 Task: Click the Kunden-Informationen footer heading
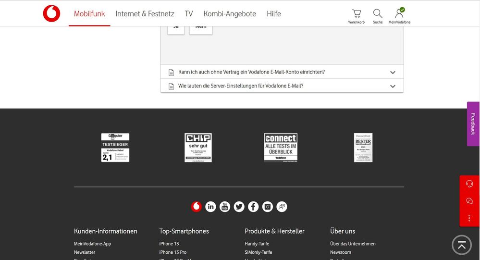click(106, 231)
